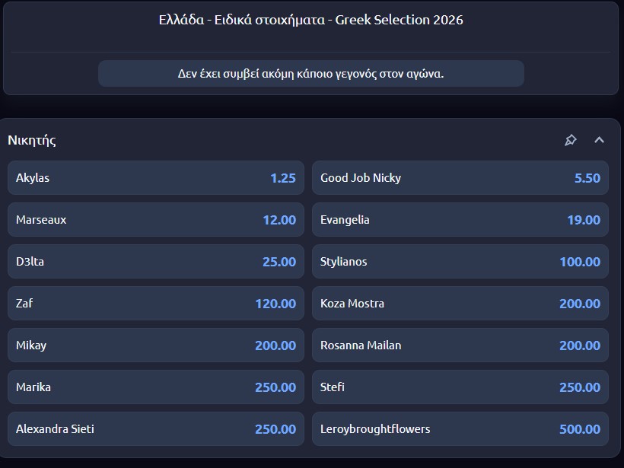Select Akylas at odds 1.25

155,178
